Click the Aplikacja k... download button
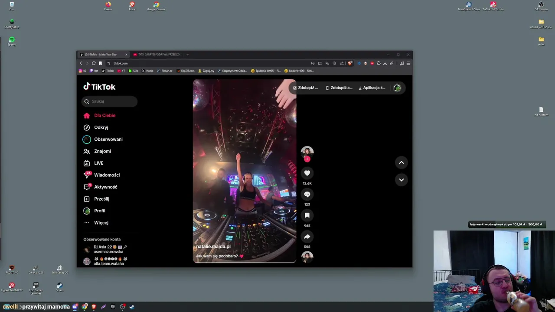Image resolution: width=555 pixels, height=312 pixels. (372, 88)
